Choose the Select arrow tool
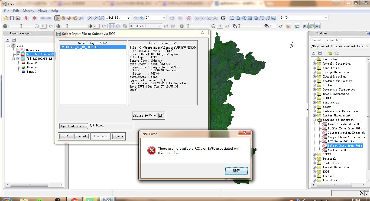370x201 pixels. pos(57,18)
